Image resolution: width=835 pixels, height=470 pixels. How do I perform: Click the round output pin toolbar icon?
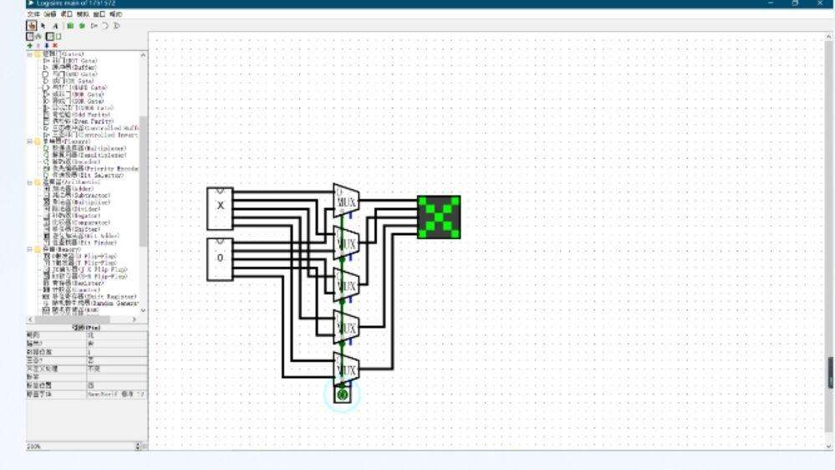(82, 26)
